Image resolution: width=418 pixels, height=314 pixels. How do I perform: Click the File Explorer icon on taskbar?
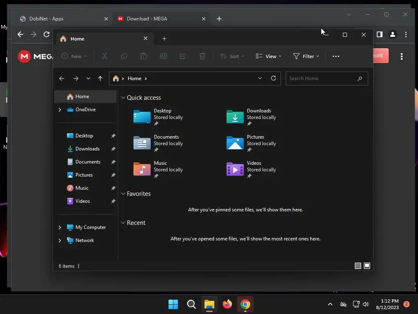[209, 304]
